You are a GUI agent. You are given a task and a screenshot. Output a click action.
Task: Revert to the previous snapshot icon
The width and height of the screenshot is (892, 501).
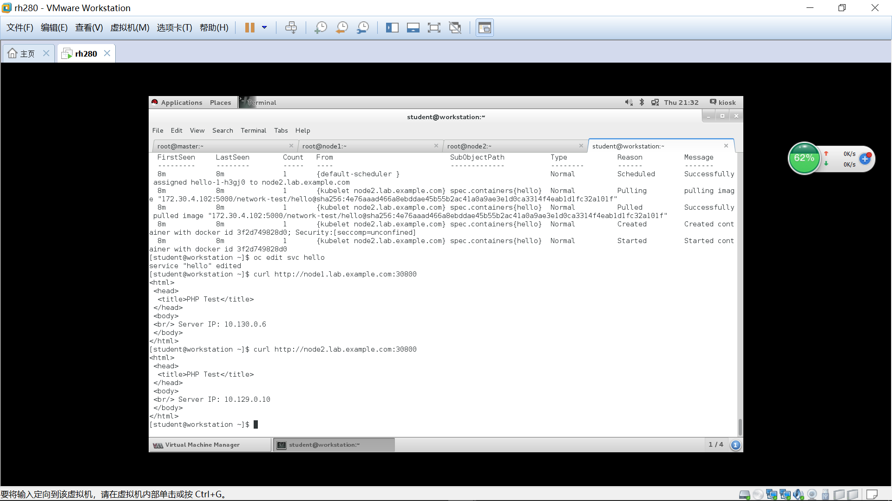[x=342, y=28]
